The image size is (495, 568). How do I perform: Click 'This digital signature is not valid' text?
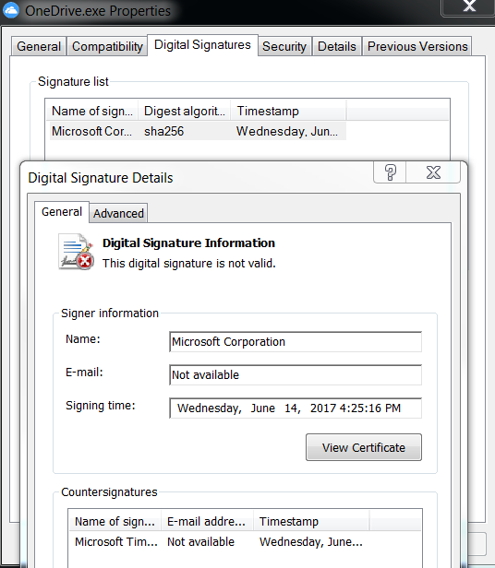(189, 264)
